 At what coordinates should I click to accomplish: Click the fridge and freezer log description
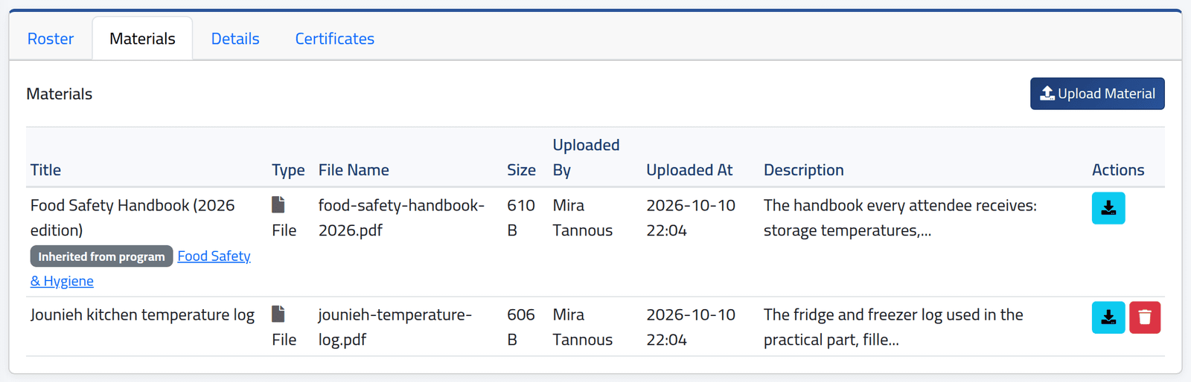click(893, 327)
